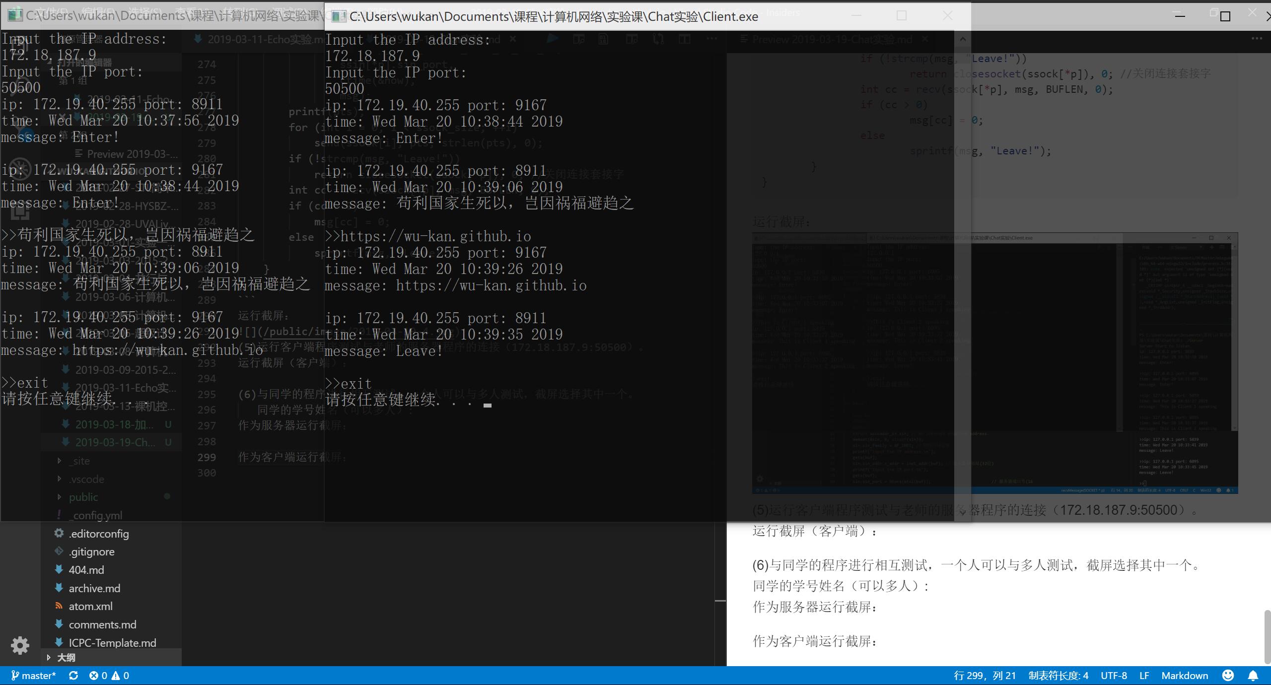The height and width of the screenshot is (685, 1271).
Task: Click the feedback smiley icon
Action: tap(1228, 676)
